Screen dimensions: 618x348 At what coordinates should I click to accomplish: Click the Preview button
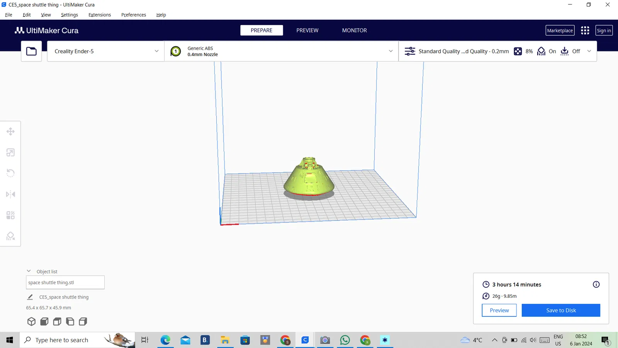click(x=499, y=310)
